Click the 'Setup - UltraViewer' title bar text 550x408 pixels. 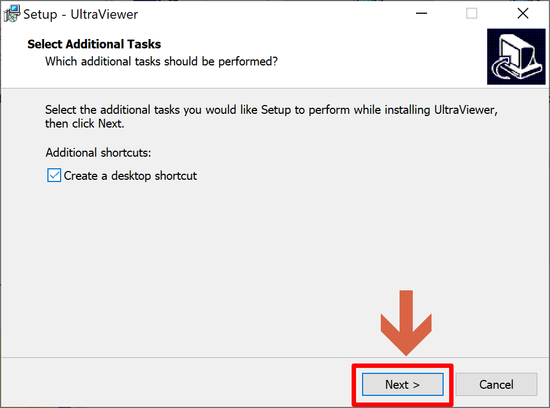[x=80, y=14]
